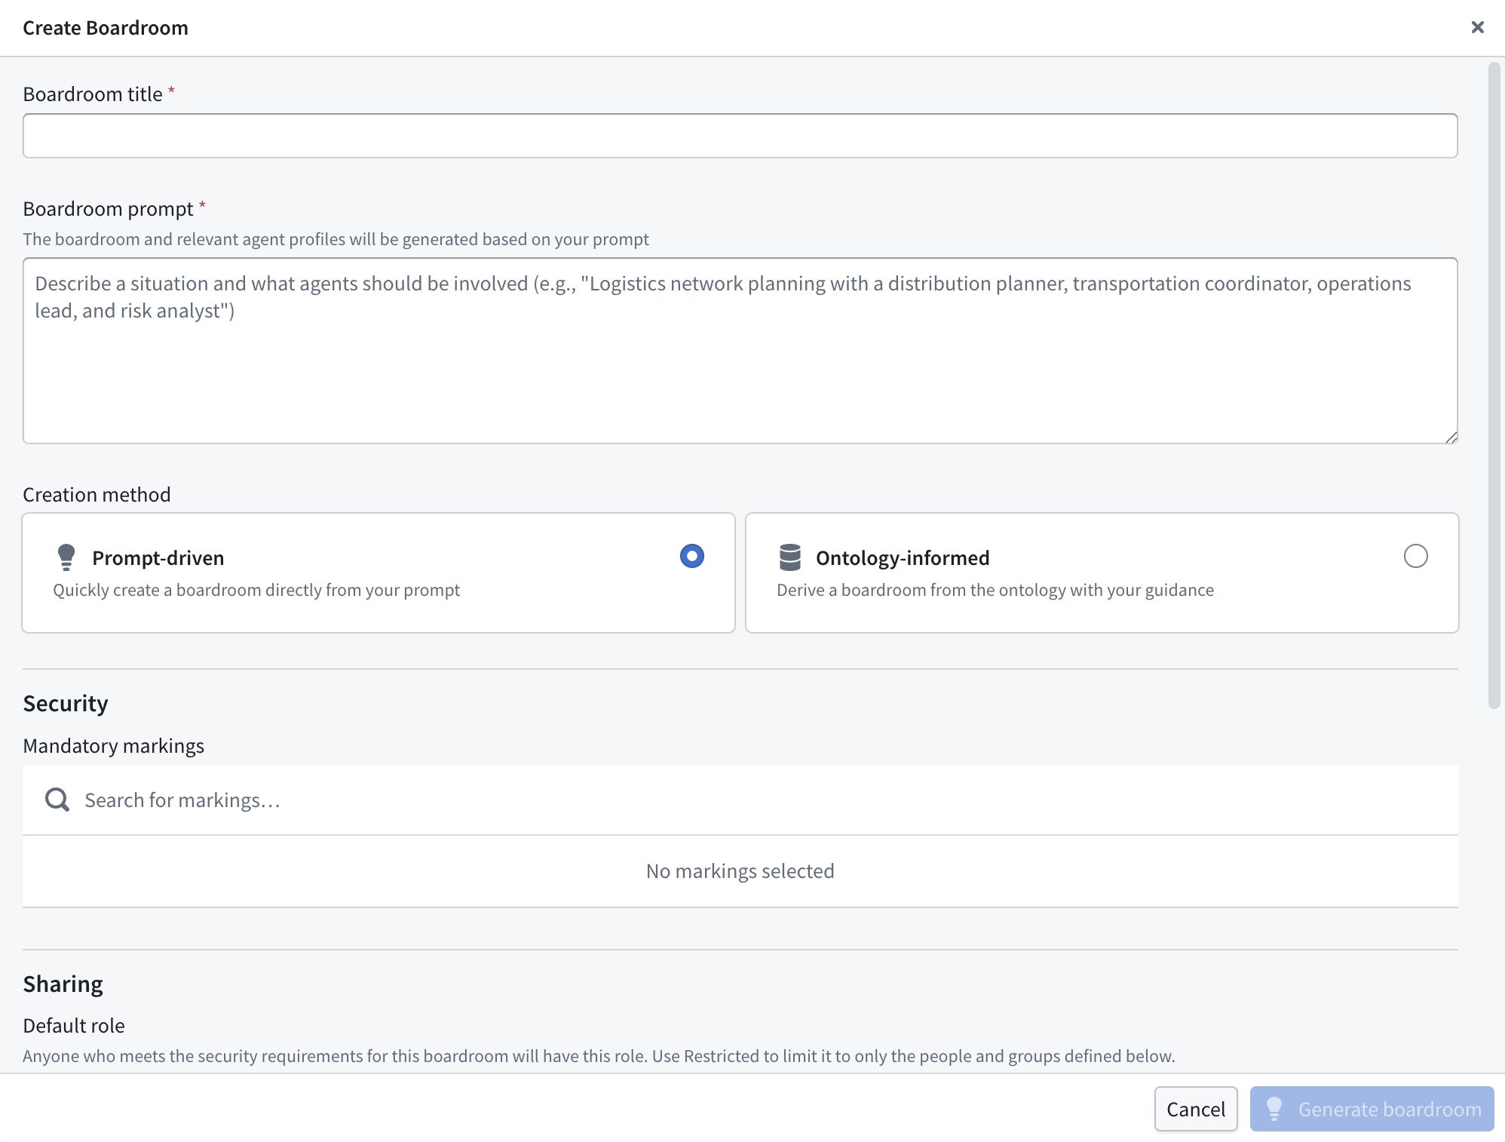Click the database icon beside Ontology-informed
This screenshot has height=1142, width=1505.
point(790,557)
